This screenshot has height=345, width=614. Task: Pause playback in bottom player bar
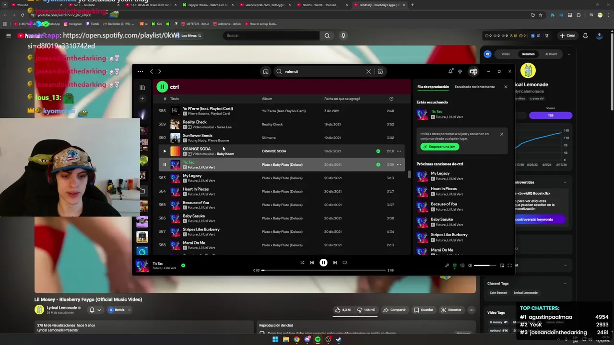click(323, 263)
